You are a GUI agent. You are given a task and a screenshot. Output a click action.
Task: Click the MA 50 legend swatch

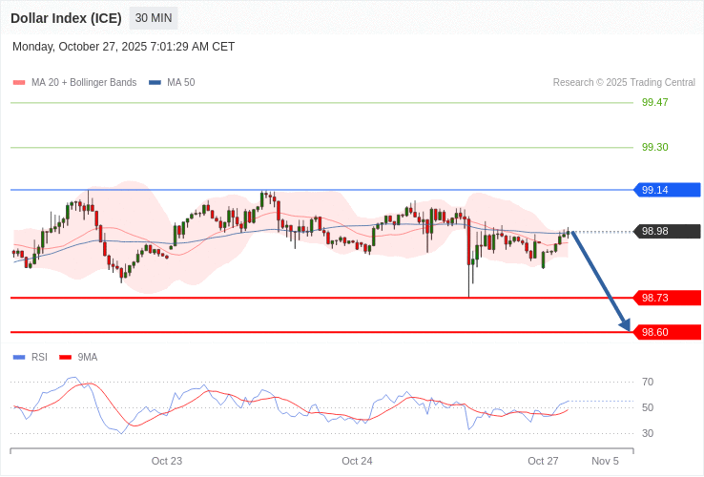click(x=155, y=83)
